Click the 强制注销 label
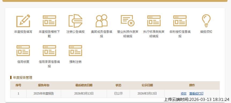Viewport: 231px width, 103px height. 75,62
